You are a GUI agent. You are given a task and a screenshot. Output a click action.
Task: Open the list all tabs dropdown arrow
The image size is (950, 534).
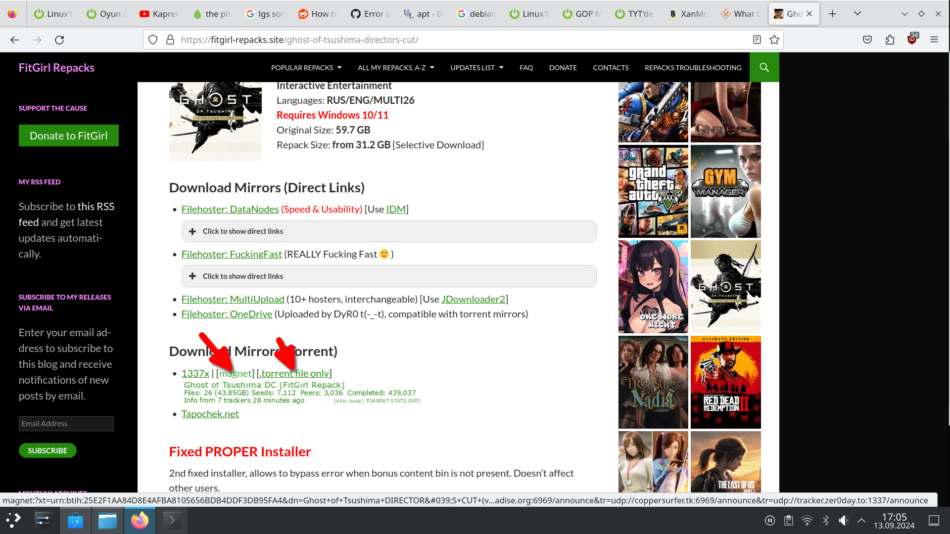[x=857, y=13]
